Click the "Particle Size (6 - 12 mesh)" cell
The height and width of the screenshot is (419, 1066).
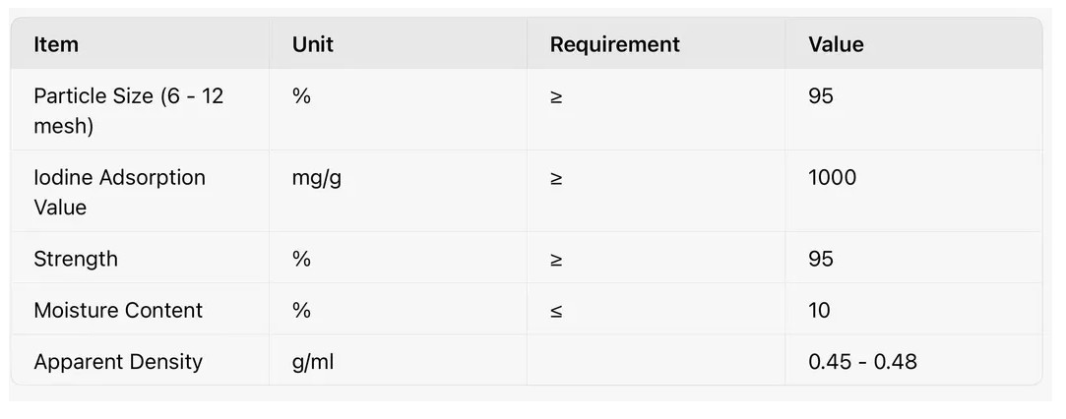tap(129, 110)
